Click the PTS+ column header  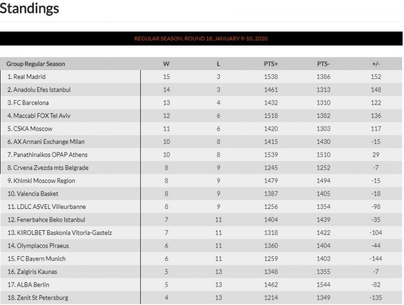(271, 64)
